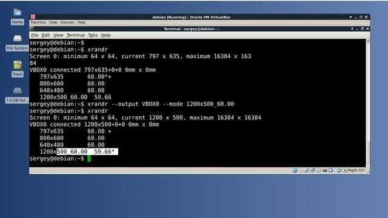Viewport: 388px width, 218px height.
Task: Click the Terminal window title bar icon
Action: (32, 28)
